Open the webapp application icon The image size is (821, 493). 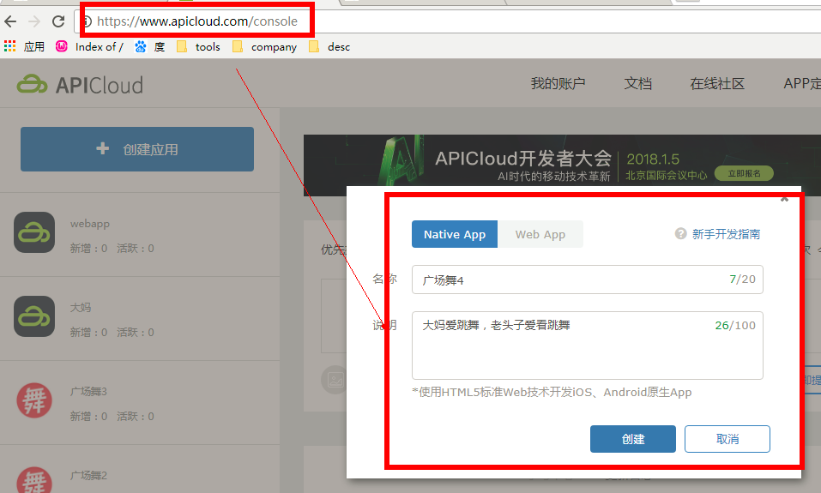[x=34, y=234]
